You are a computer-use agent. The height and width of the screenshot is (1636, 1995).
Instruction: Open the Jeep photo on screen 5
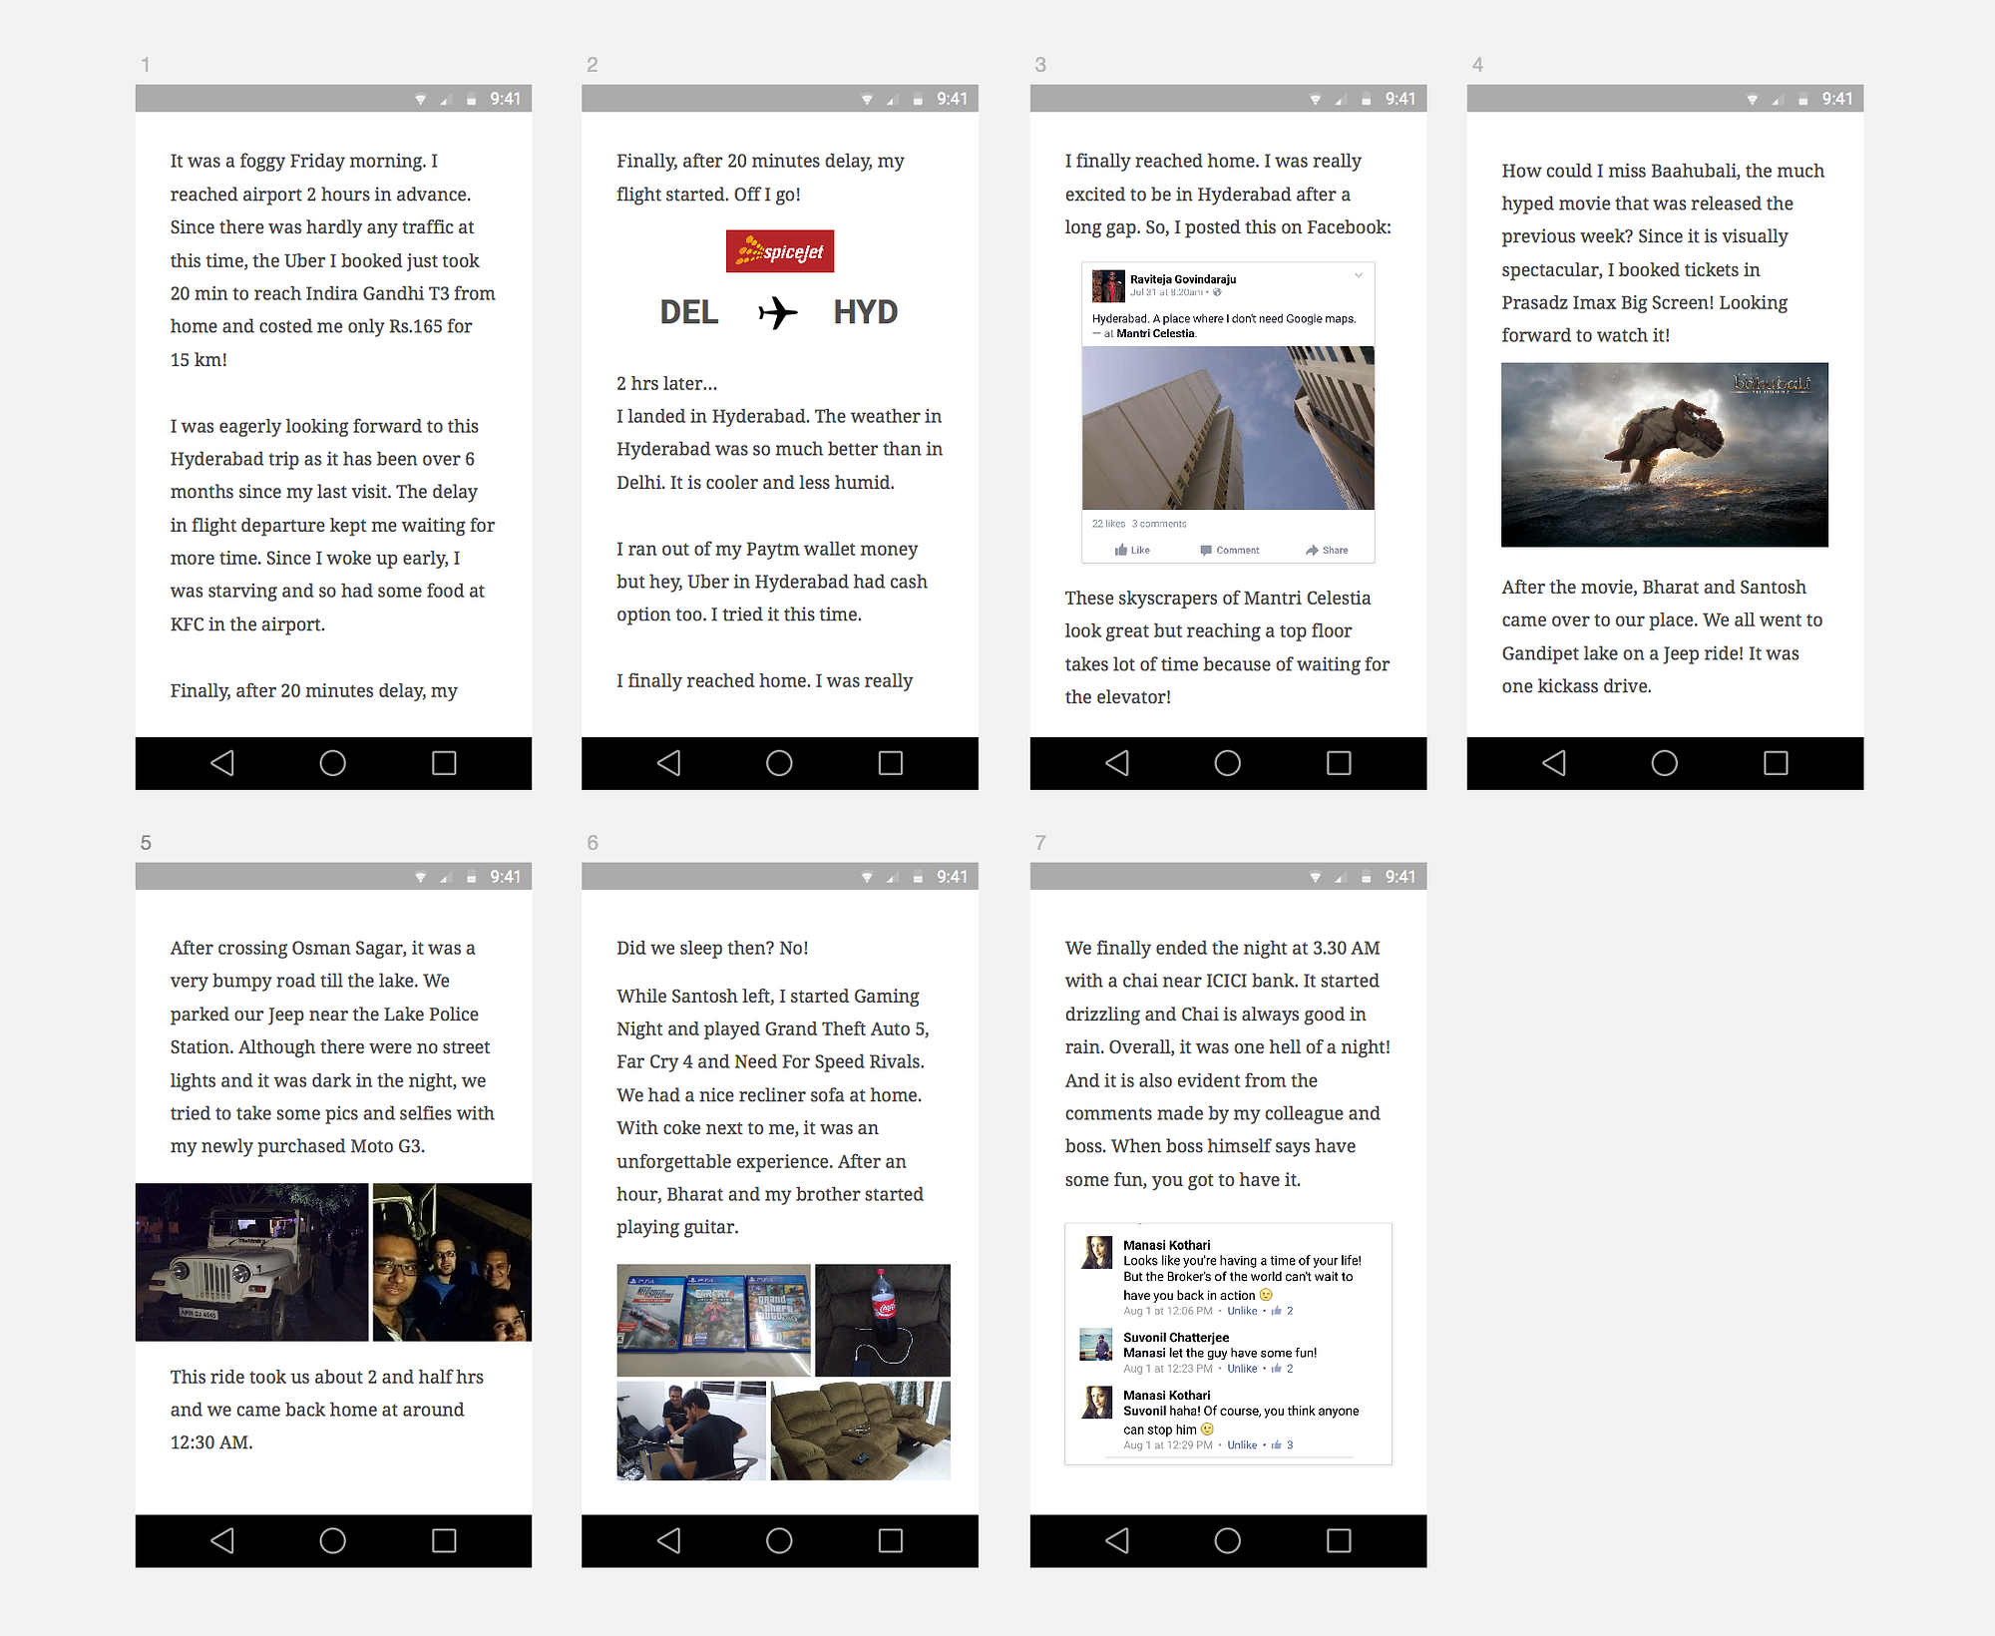click(251, 1262)
